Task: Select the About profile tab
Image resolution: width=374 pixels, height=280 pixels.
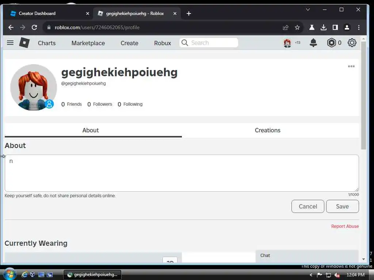Action: [x=93, y=130]
